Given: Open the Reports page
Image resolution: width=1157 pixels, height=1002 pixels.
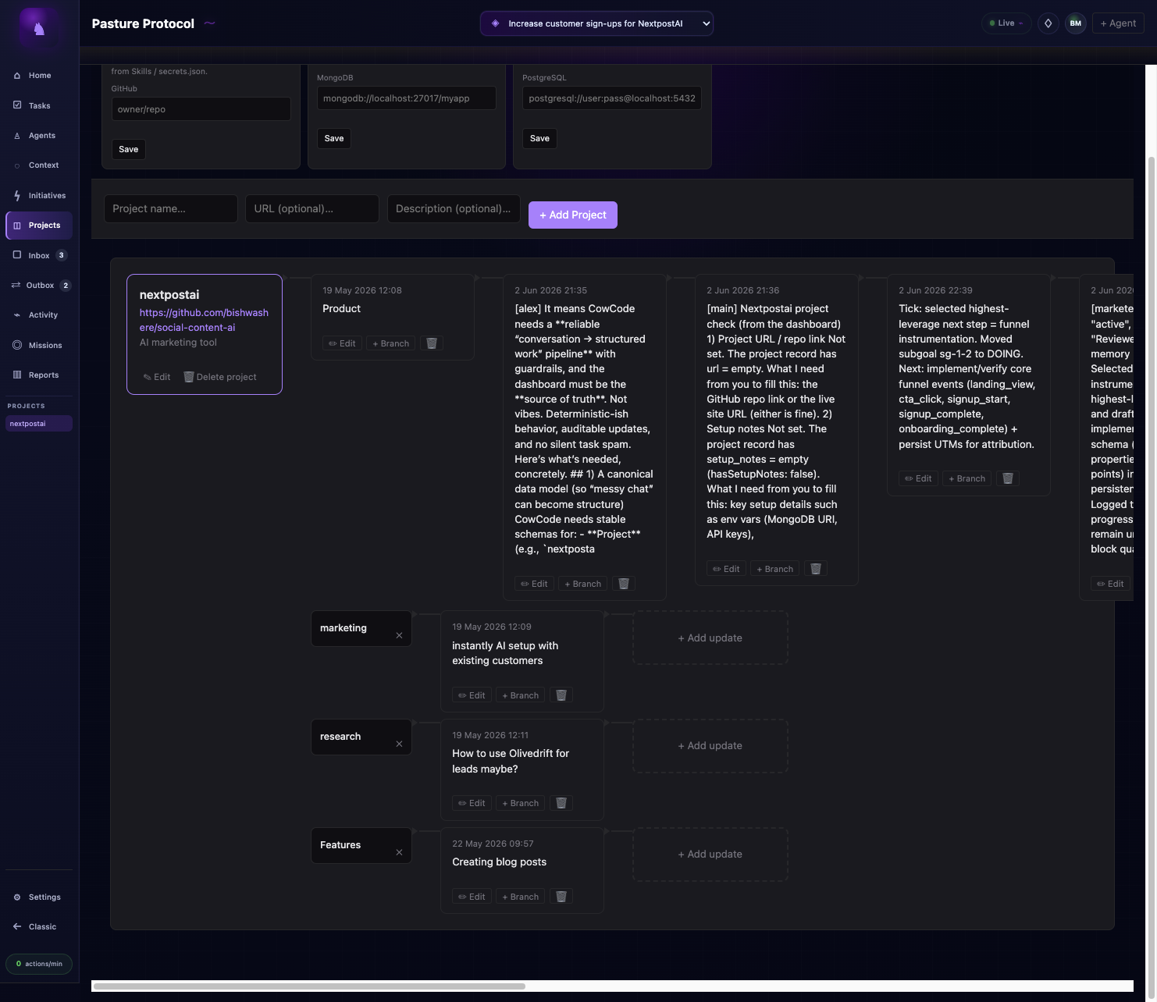Looking at the screenshot, I should click(39, 375).
